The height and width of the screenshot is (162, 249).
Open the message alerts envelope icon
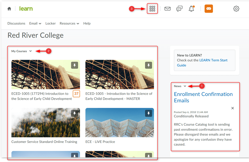click(x=167, y=9)
